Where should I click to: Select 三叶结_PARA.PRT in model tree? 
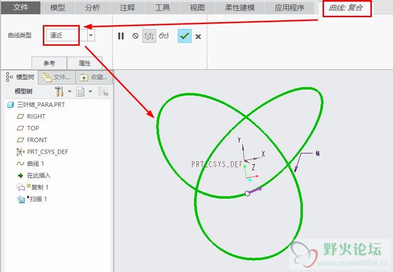[41, 105]
